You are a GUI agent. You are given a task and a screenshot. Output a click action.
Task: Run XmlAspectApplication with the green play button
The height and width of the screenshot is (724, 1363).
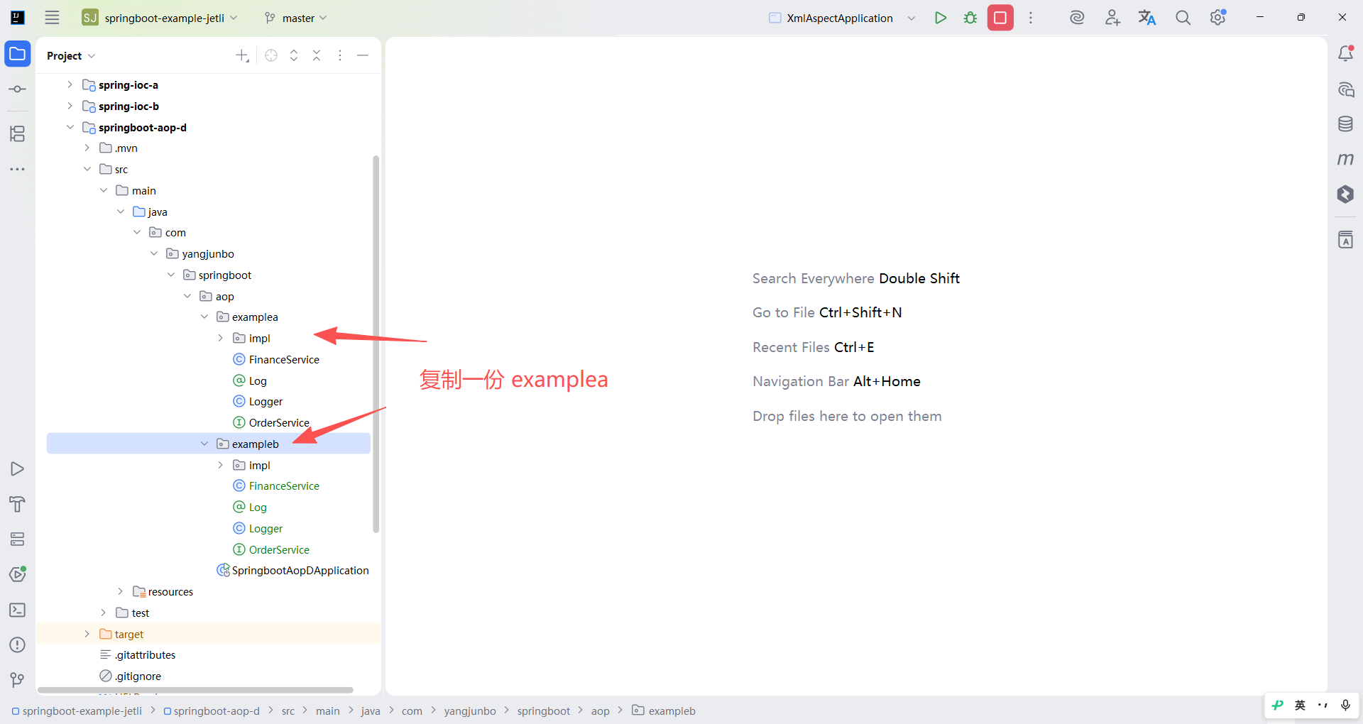pos(941,18)
